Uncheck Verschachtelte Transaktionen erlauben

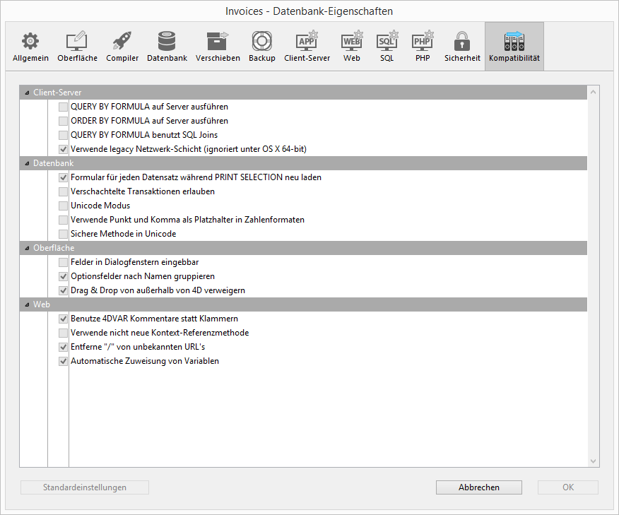click(x=64, y=191)
